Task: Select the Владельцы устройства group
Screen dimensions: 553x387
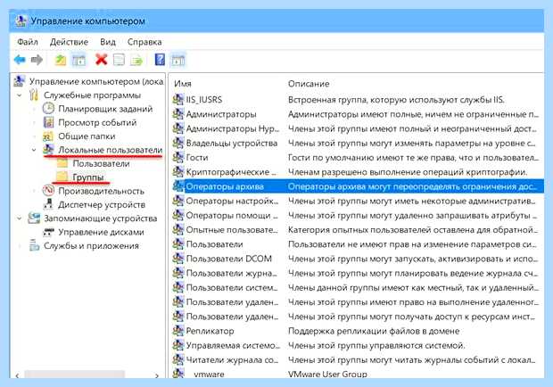Action: point(231,143)
